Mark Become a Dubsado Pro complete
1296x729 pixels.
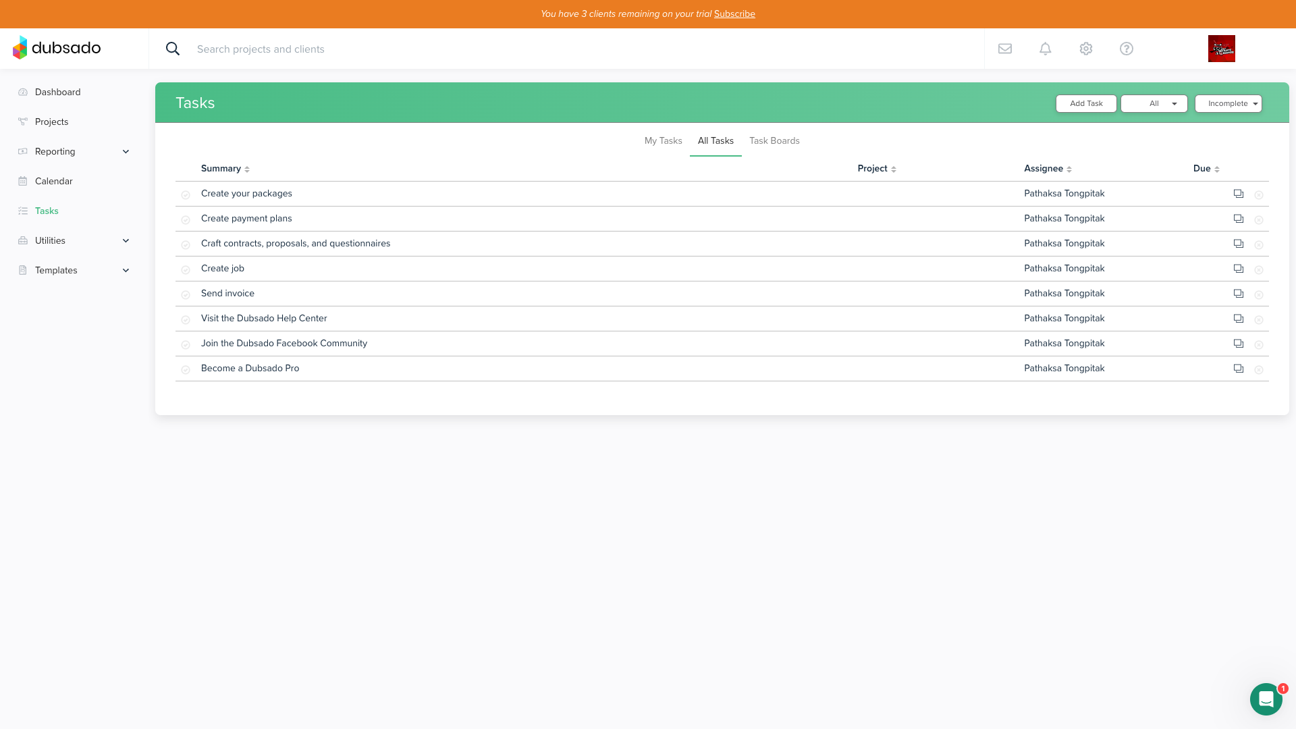click(x=186, y=370)
